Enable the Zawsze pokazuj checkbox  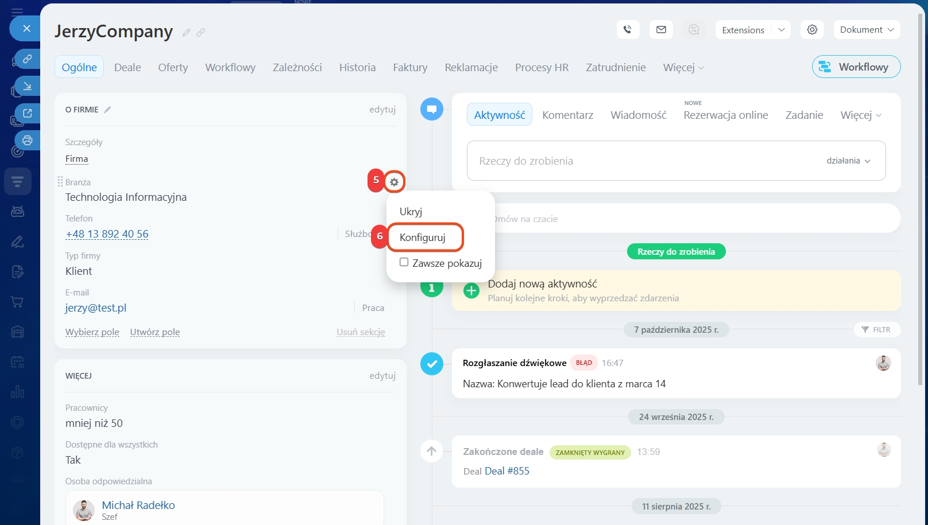(404, 262)
